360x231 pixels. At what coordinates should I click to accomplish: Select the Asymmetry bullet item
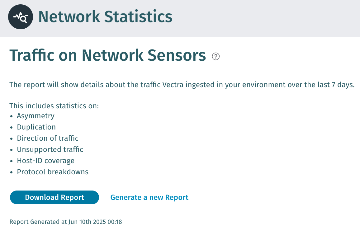[36, 116]
